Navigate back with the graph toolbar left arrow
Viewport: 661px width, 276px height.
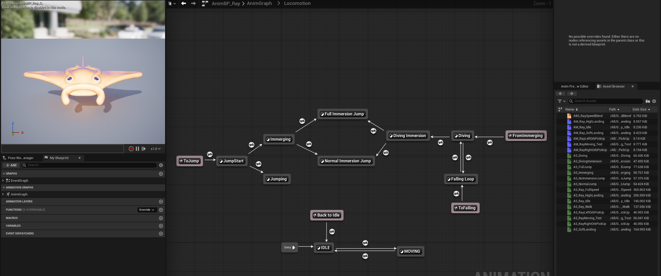pos(183,3)
